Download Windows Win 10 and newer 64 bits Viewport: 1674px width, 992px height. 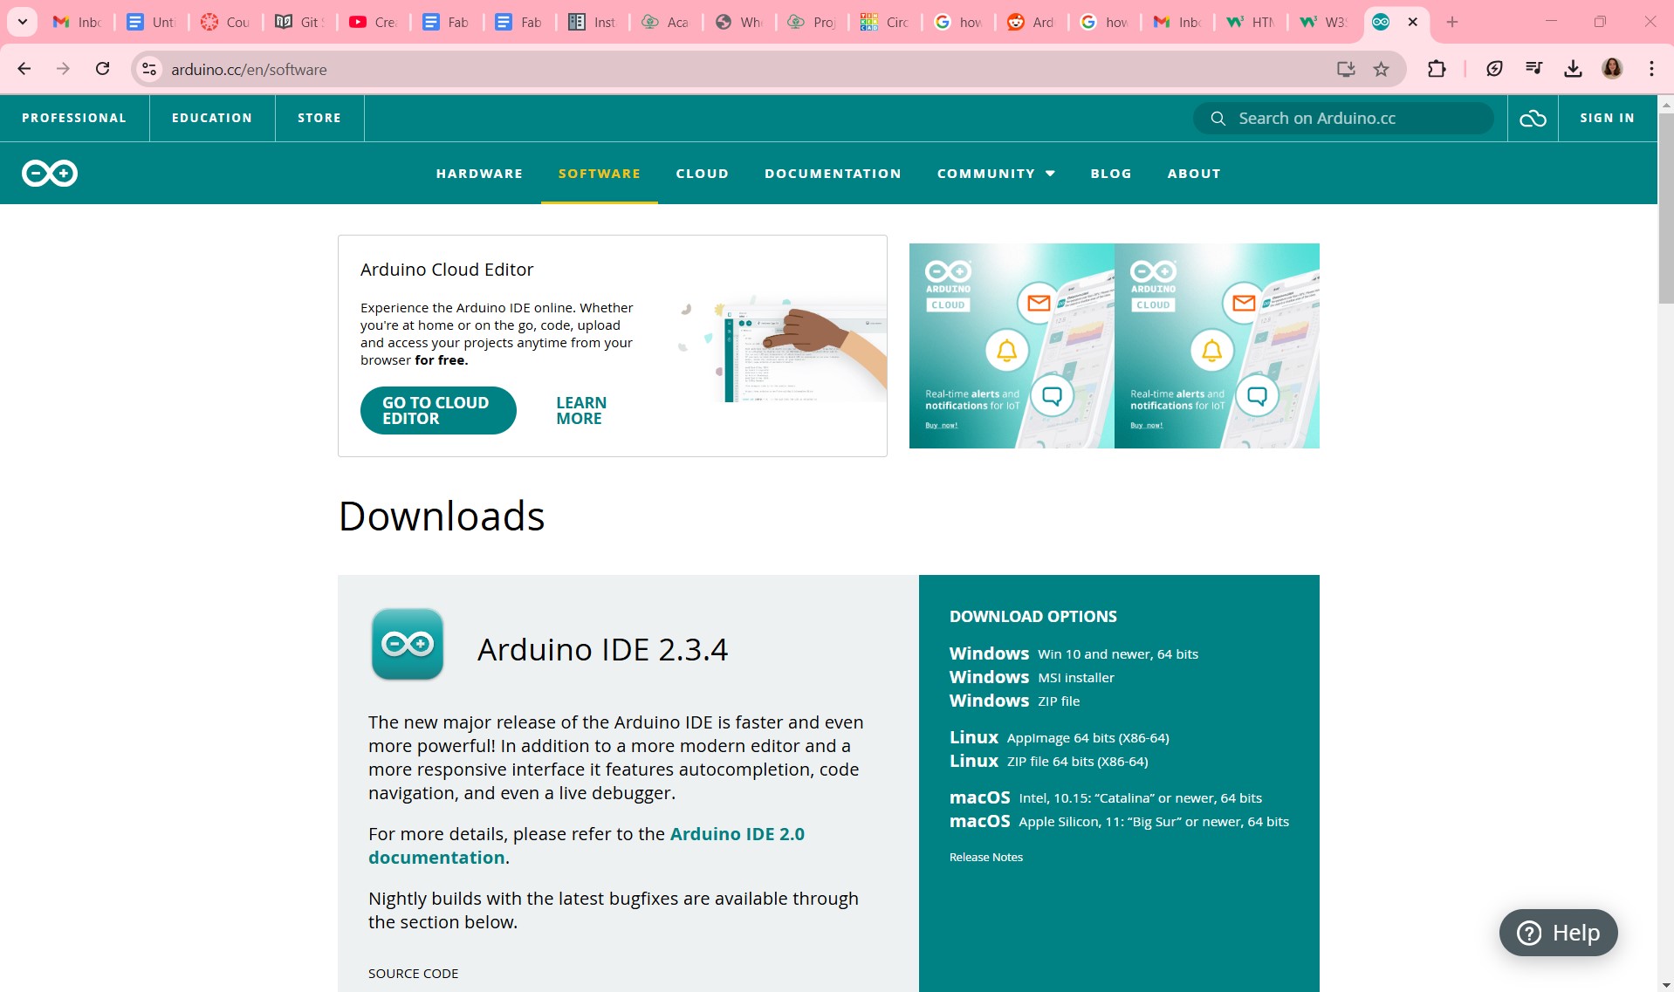click(x=1074, y=653)
